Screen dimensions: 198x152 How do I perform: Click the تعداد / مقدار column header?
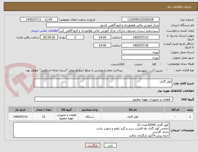click(x=43, y=110)
